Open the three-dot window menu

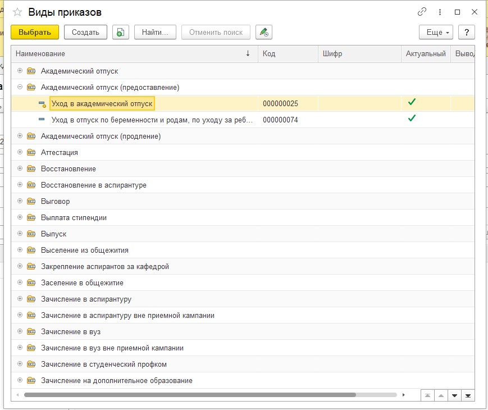[440, 12]
